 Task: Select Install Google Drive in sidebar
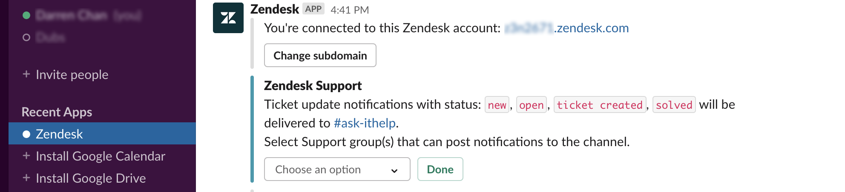91,178
